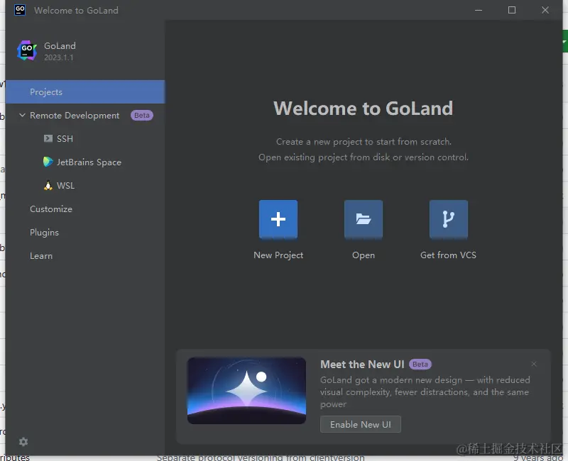Open the settings gear in sidebar bottom

(23, 441)
